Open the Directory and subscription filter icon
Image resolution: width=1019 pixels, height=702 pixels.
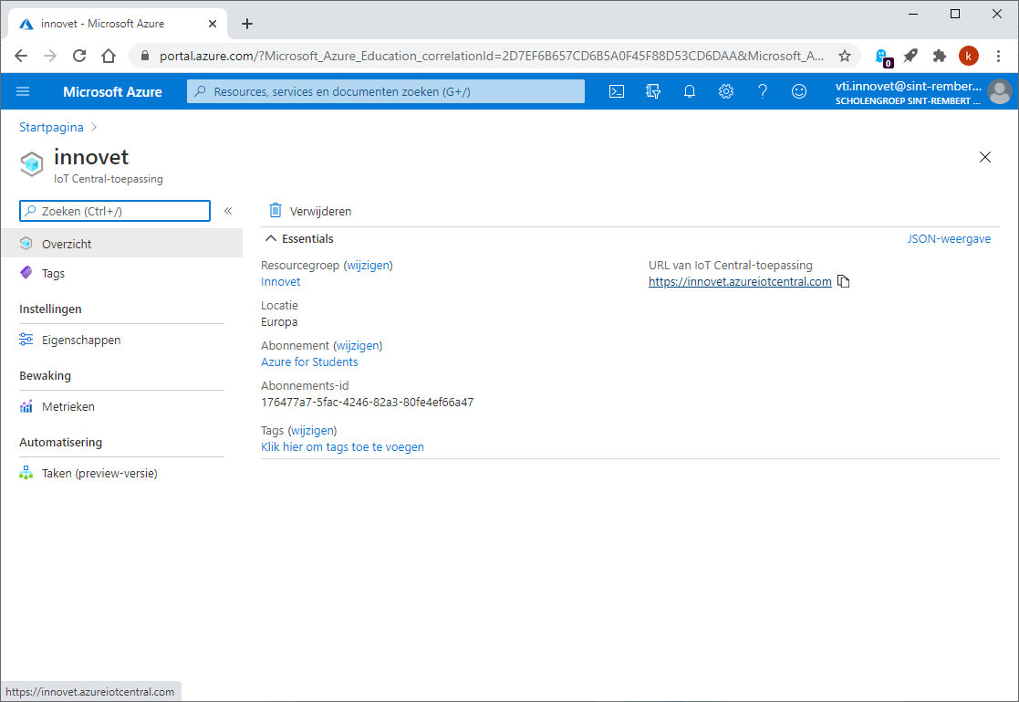coord(653,91)
